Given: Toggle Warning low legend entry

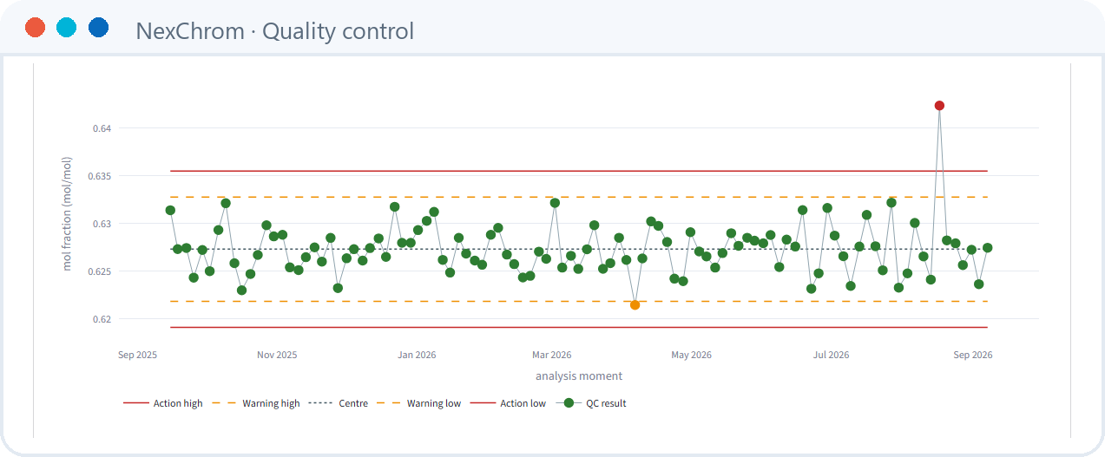Looking at the screenshot, I should (x=419, y=403).
